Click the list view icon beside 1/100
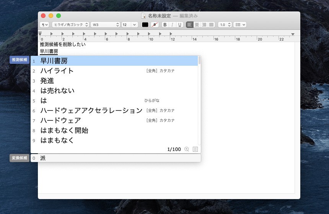 click(195, 149)
